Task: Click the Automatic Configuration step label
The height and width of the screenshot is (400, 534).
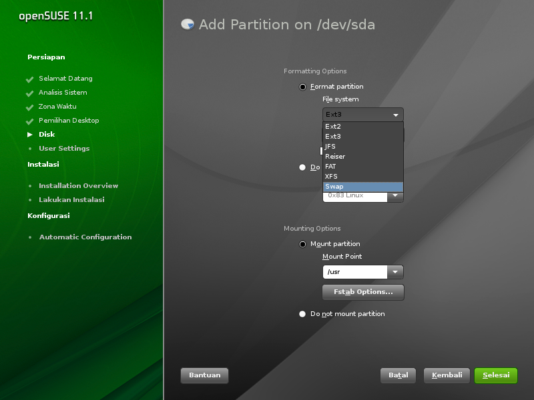Action: click(x=85, y=237)
